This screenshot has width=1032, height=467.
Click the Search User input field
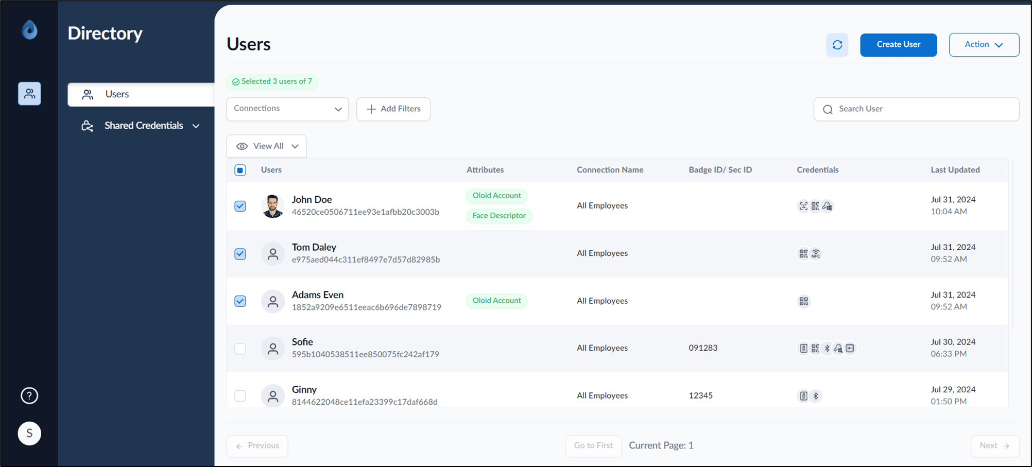tap(916, 109)
